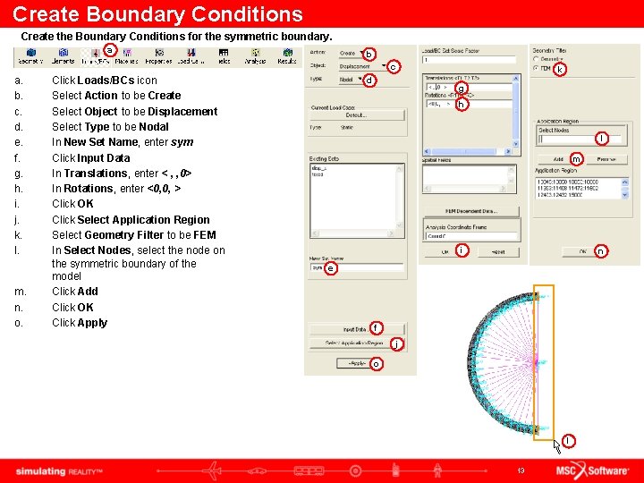Click the New Set Name field

pyautogui.click(x=357, y=267)
